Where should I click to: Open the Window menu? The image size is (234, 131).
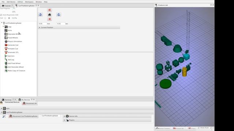pyautogui.click(x=39, y=2)
